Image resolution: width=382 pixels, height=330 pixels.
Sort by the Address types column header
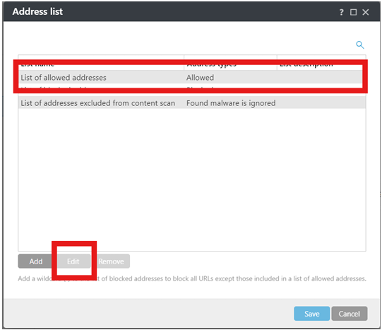pos(230,64)
